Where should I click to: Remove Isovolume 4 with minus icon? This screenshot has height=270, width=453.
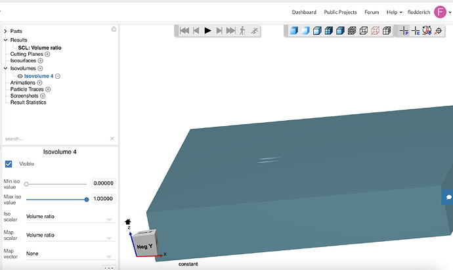tap(58, 76)
